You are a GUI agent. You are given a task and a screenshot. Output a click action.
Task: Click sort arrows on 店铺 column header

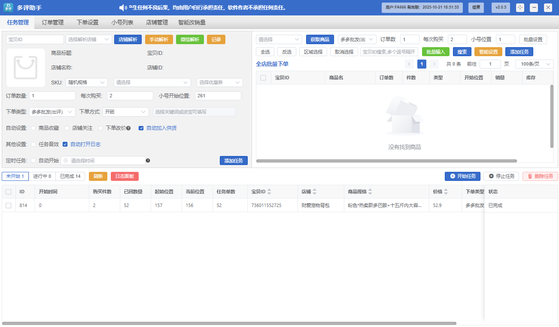click(314, 192)
